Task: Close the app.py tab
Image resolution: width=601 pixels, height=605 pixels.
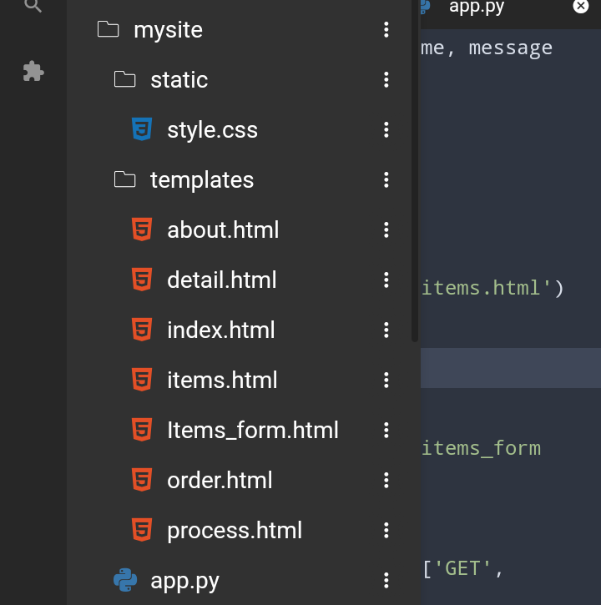Action: coord(580,6)
